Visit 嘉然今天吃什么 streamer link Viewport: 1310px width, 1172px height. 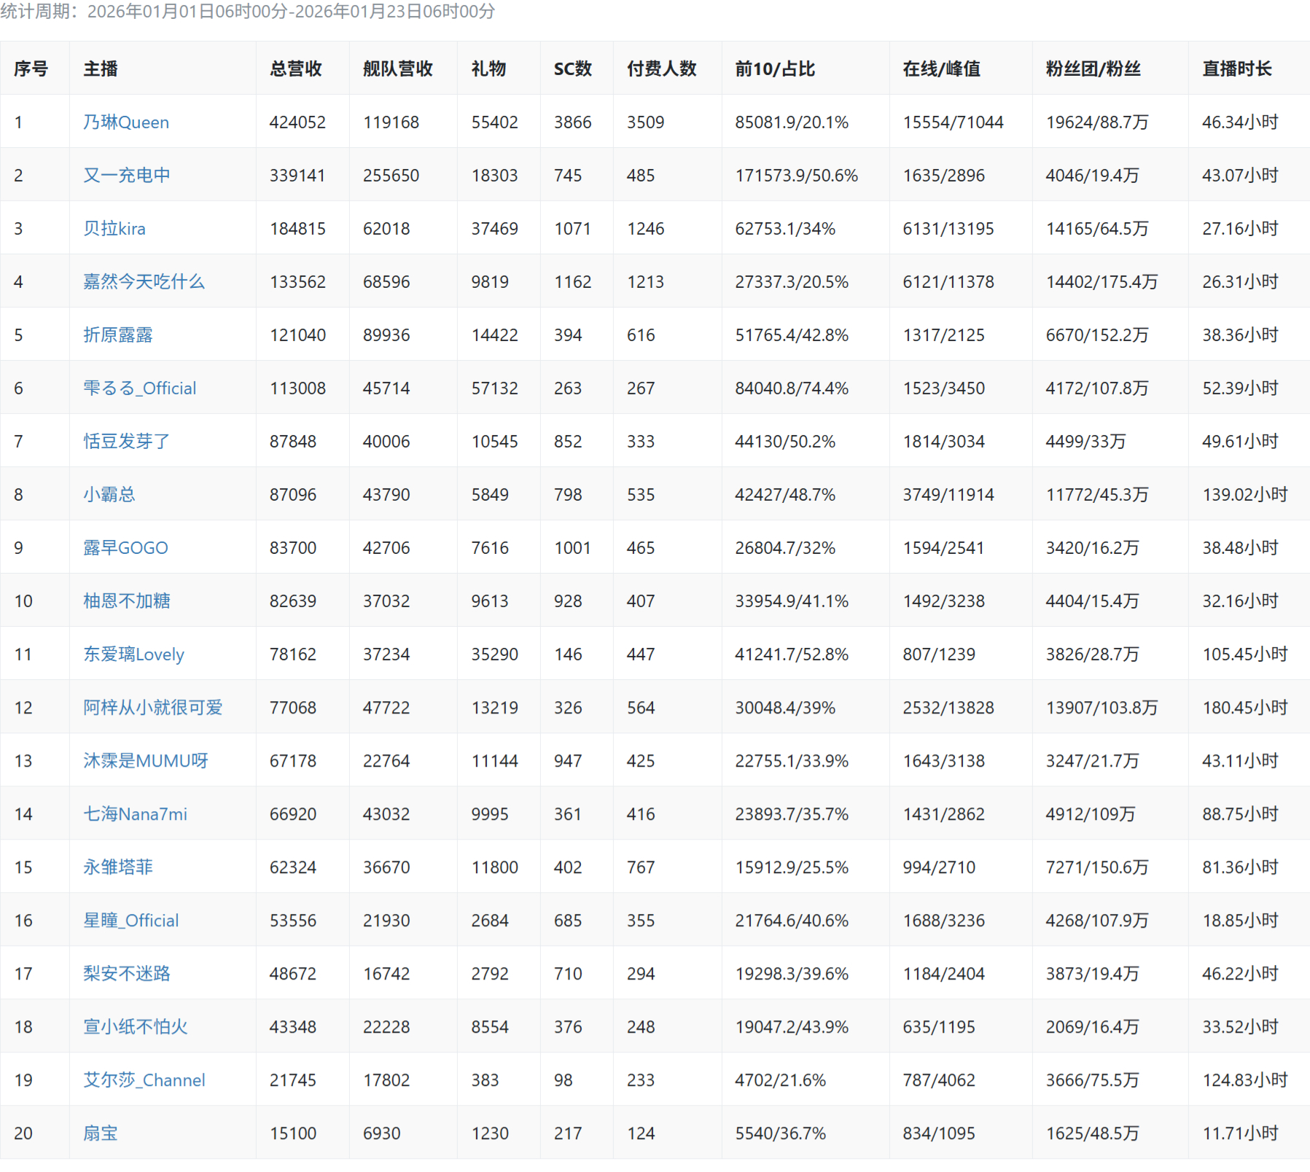144,282
